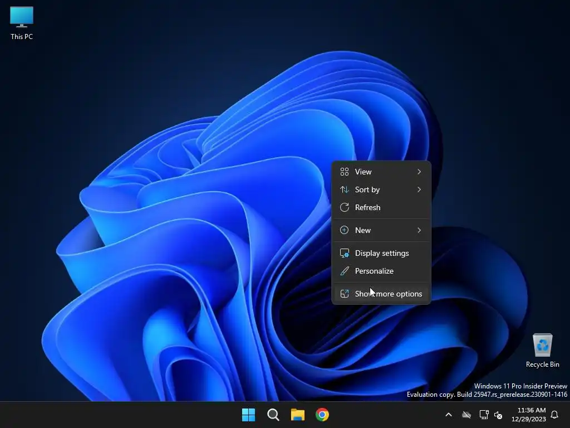Image resolution: width=570 pixels, height=428 pixels.
Task: Select the This PC desktop icon
Action: 22,23
